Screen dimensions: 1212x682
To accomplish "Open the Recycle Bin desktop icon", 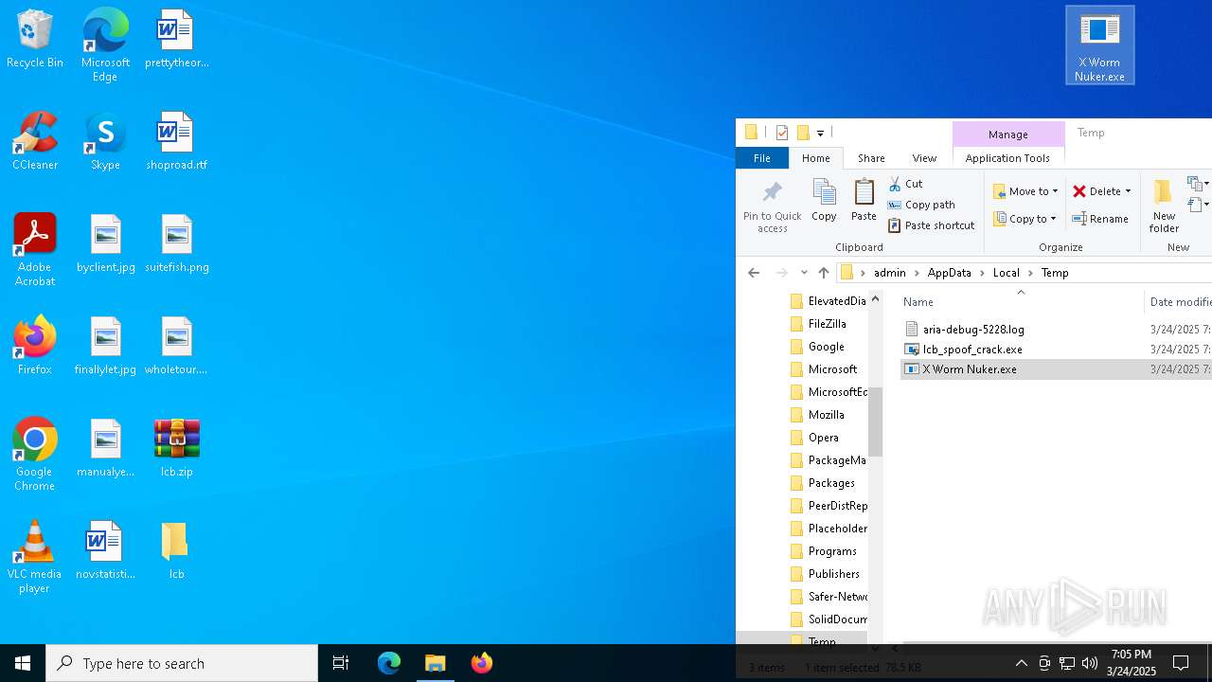I will click(35, 39).
